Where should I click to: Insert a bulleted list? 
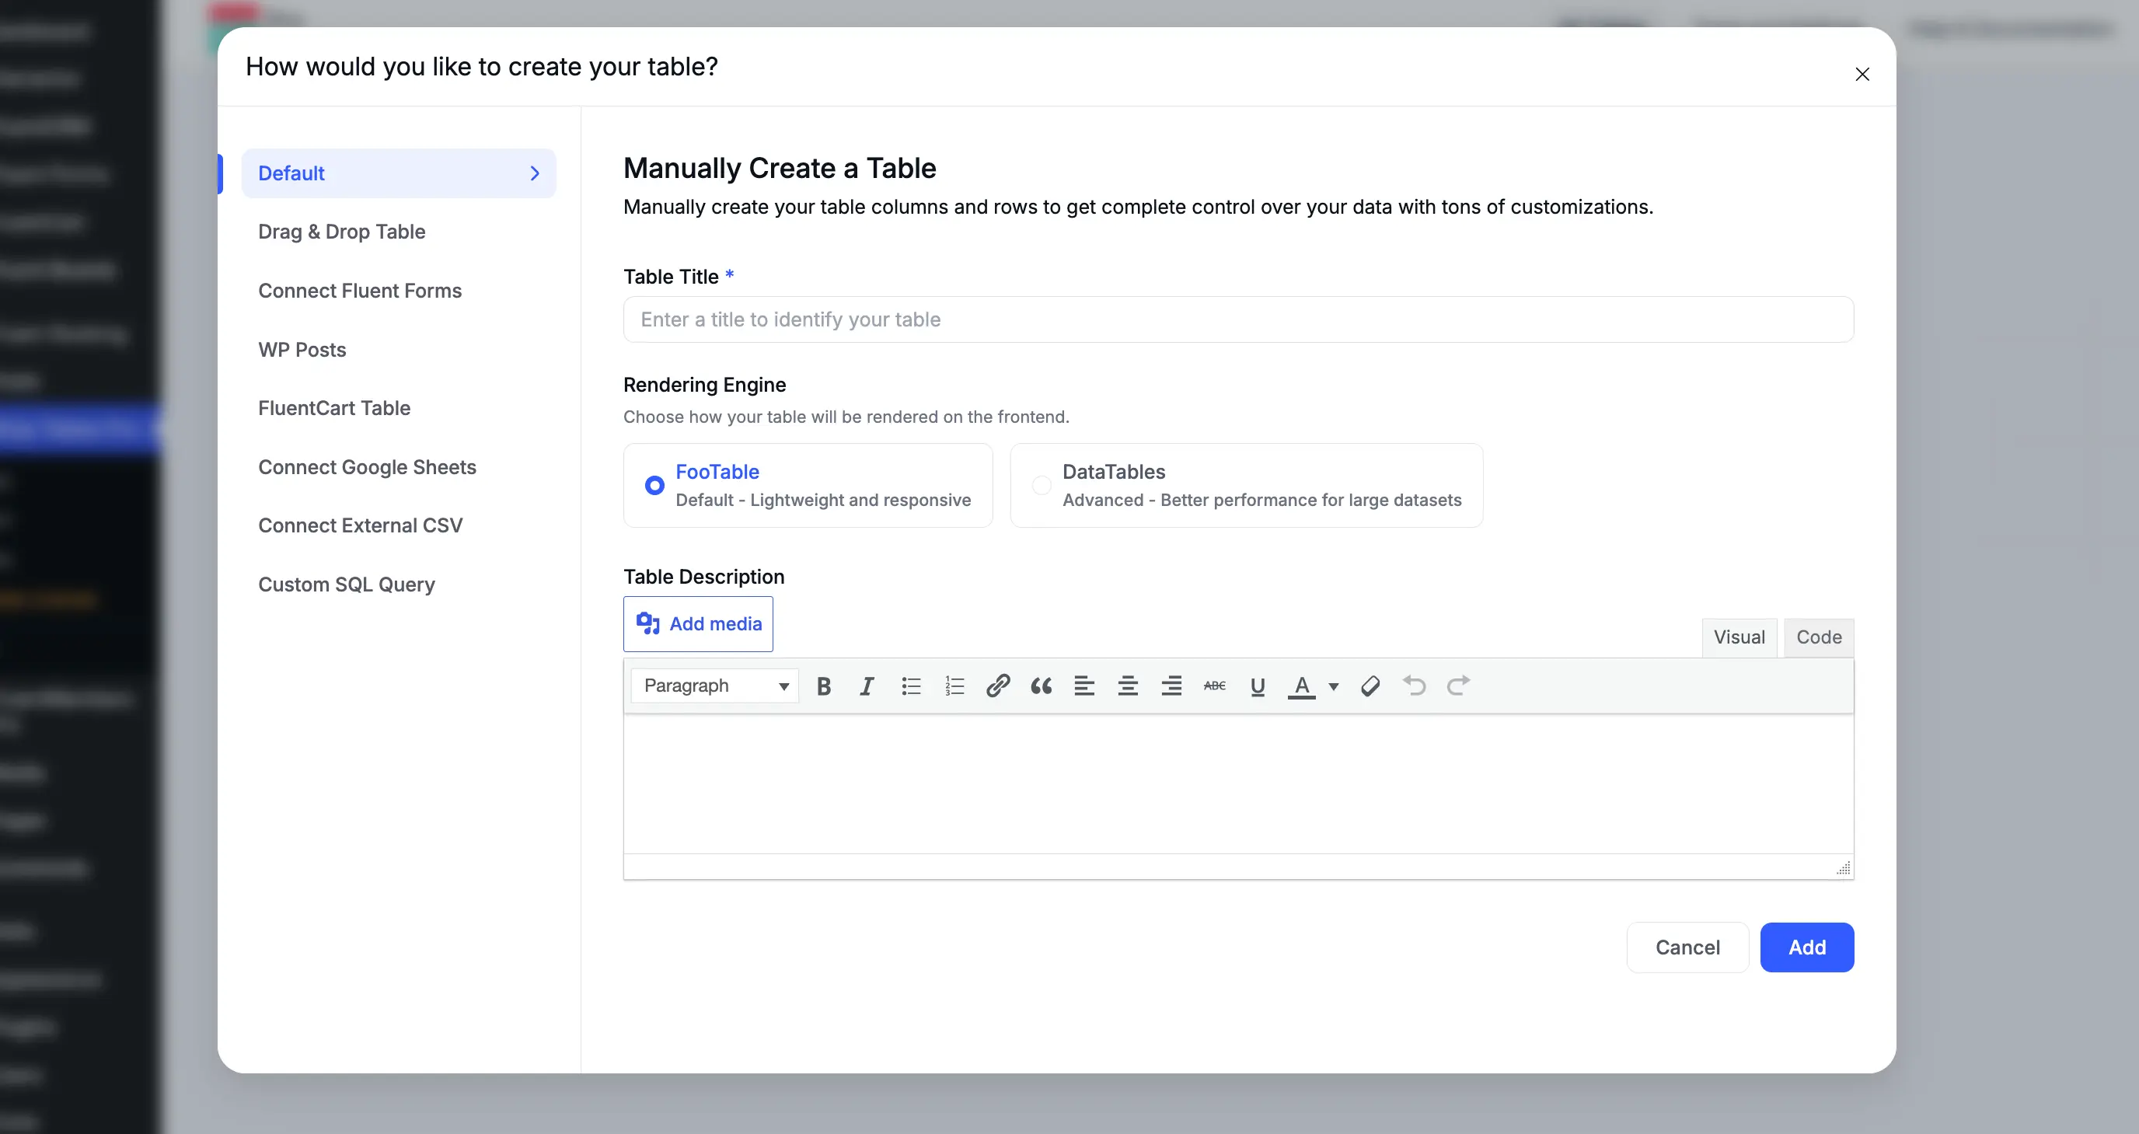tap(911, 686)
